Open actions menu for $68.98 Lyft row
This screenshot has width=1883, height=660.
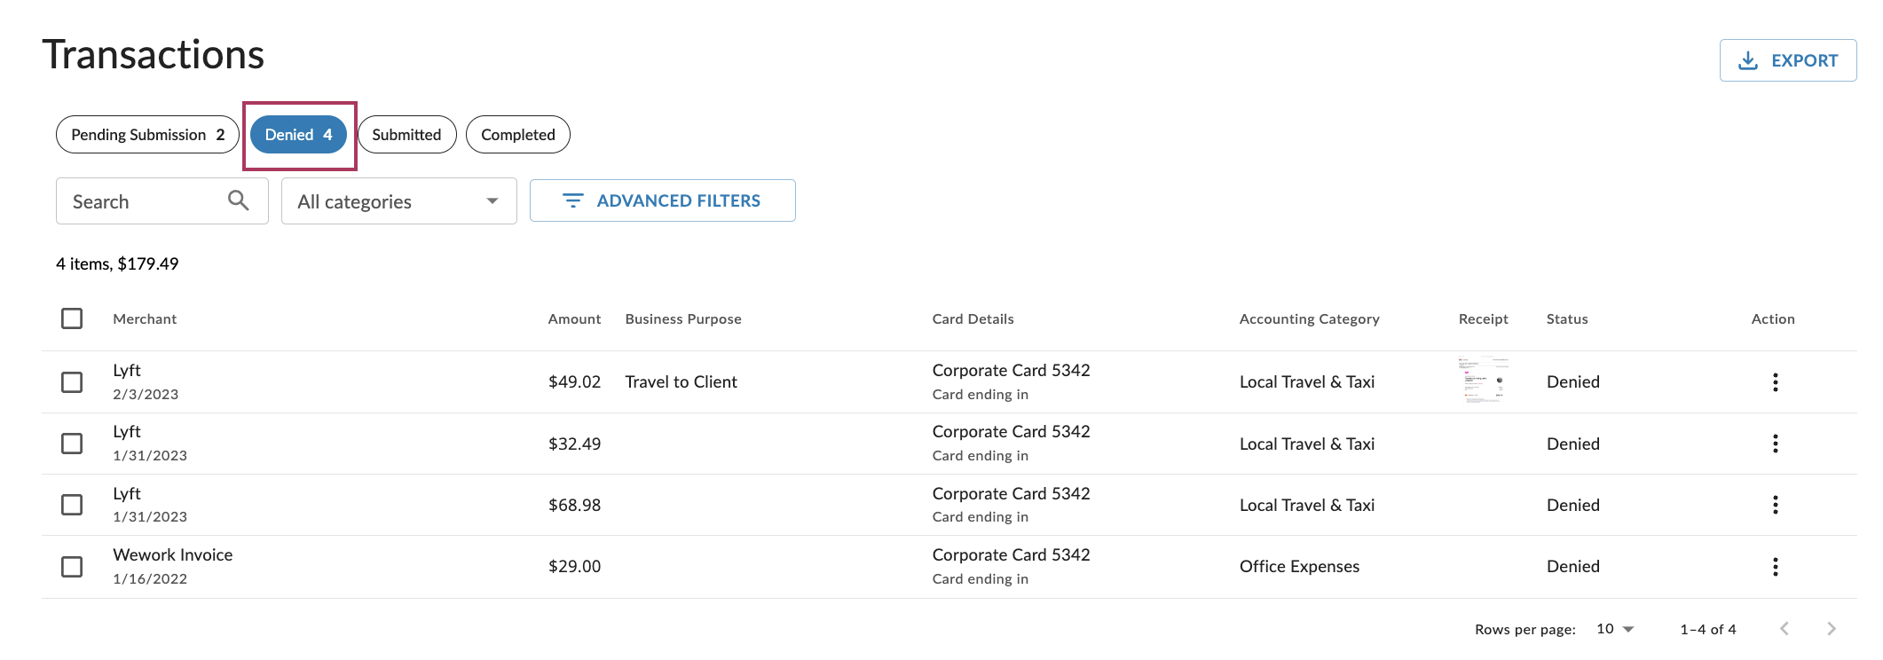click(x=1775, y=505)
